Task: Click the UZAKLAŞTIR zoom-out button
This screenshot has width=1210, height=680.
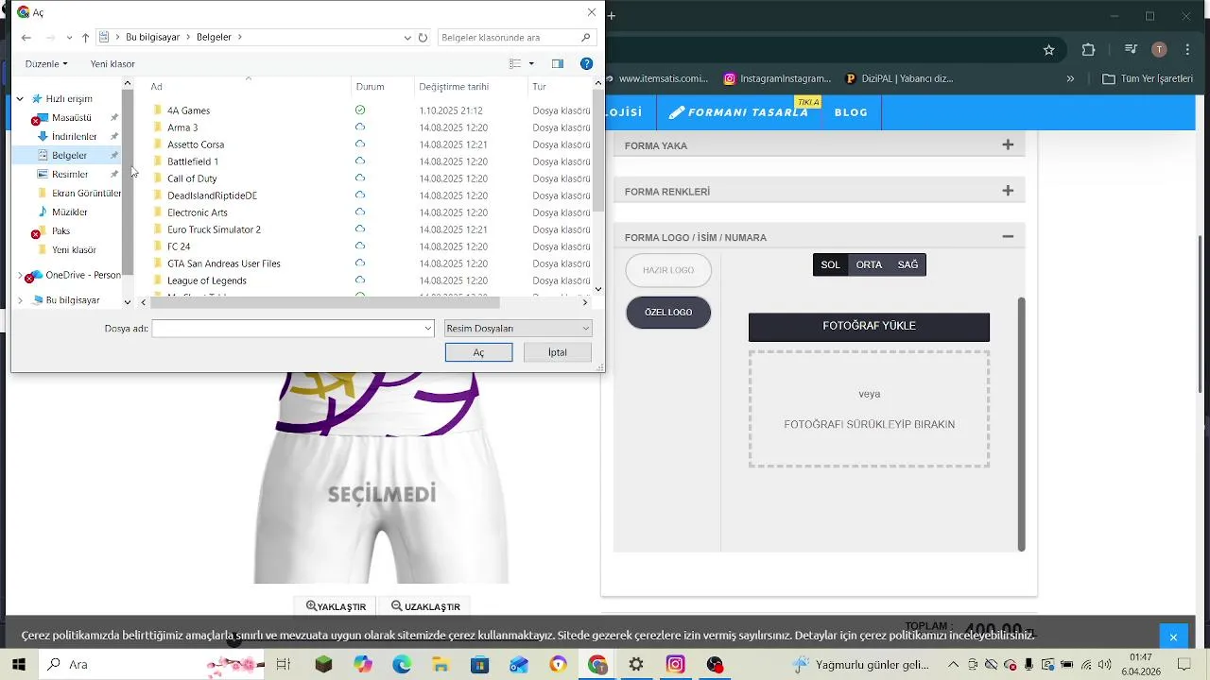Action: point(425,606)
